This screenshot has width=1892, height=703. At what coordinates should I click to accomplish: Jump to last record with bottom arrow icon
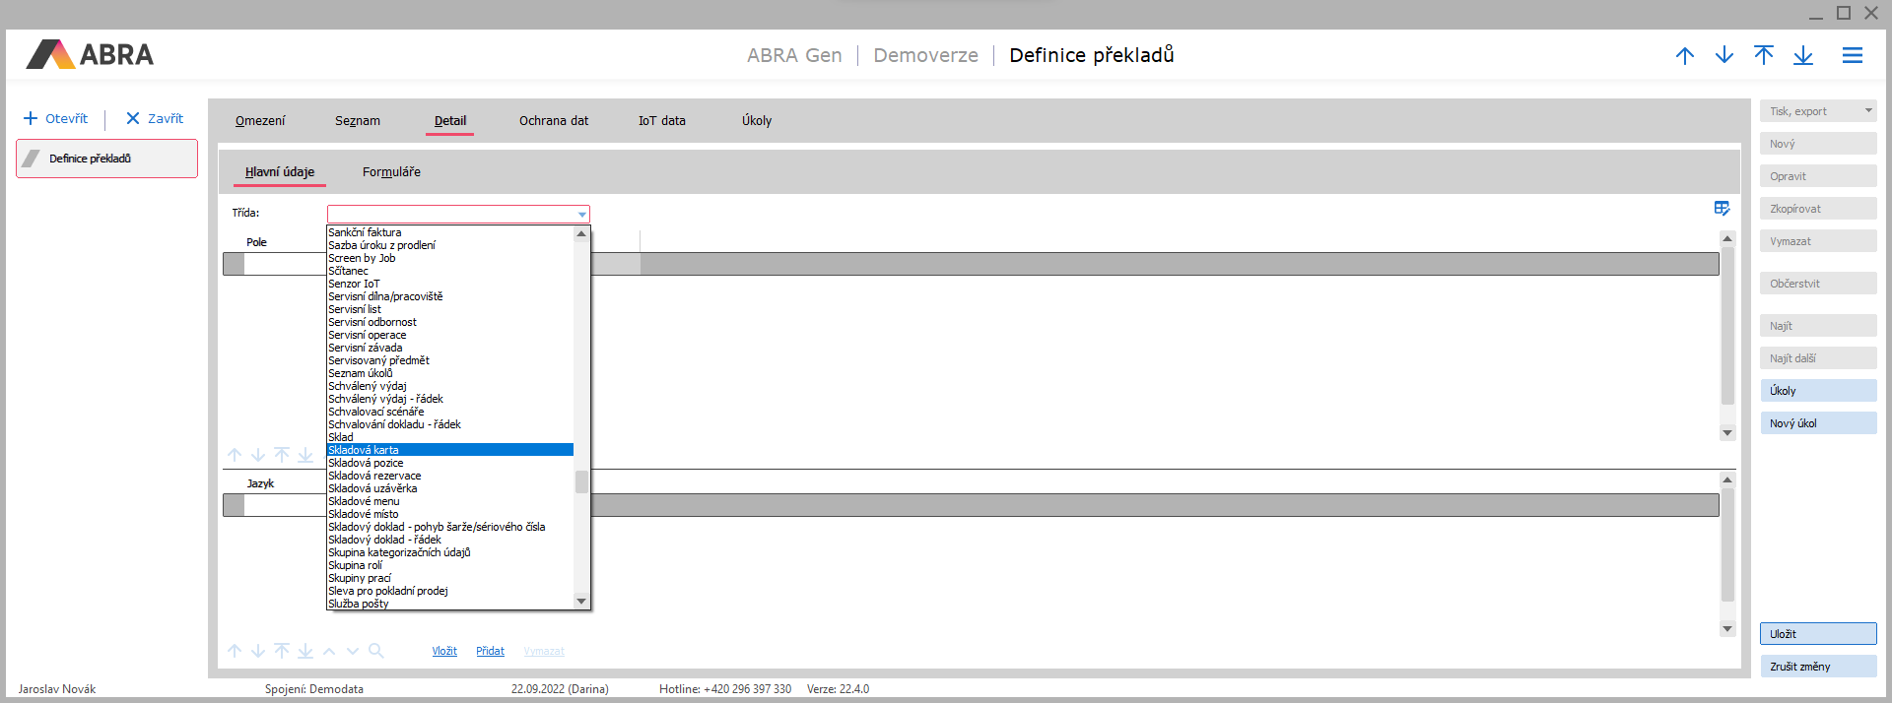1802,56
